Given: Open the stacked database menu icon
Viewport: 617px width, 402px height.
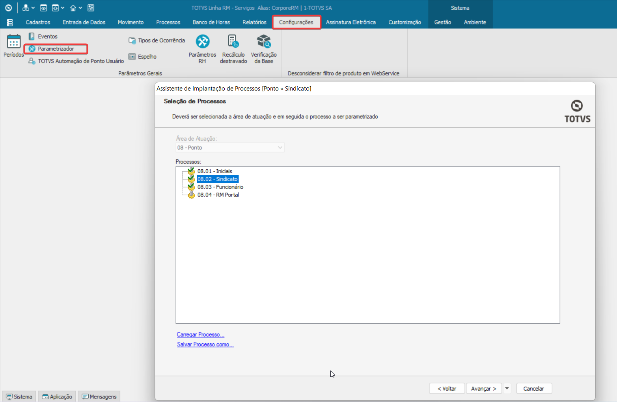Looking at the screenshot, I should (x=10, y=22).
